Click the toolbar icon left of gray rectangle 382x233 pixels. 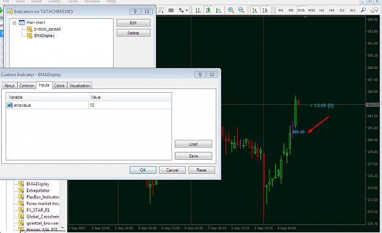coord(161,10)
